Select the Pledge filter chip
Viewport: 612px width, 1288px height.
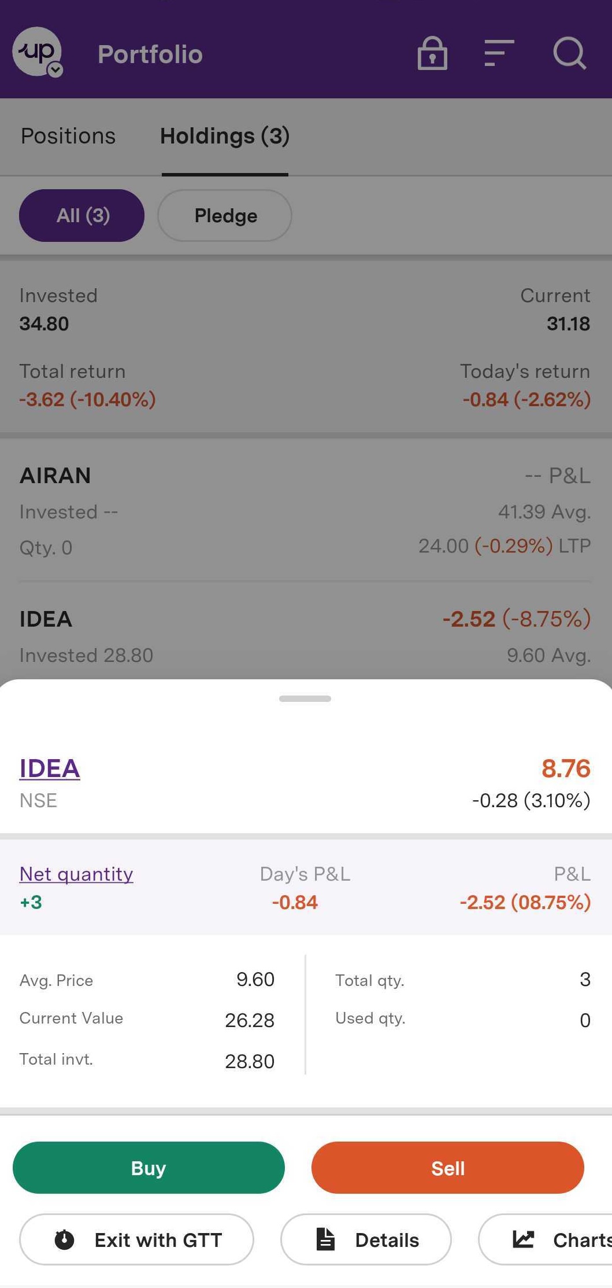click(225, 215)
